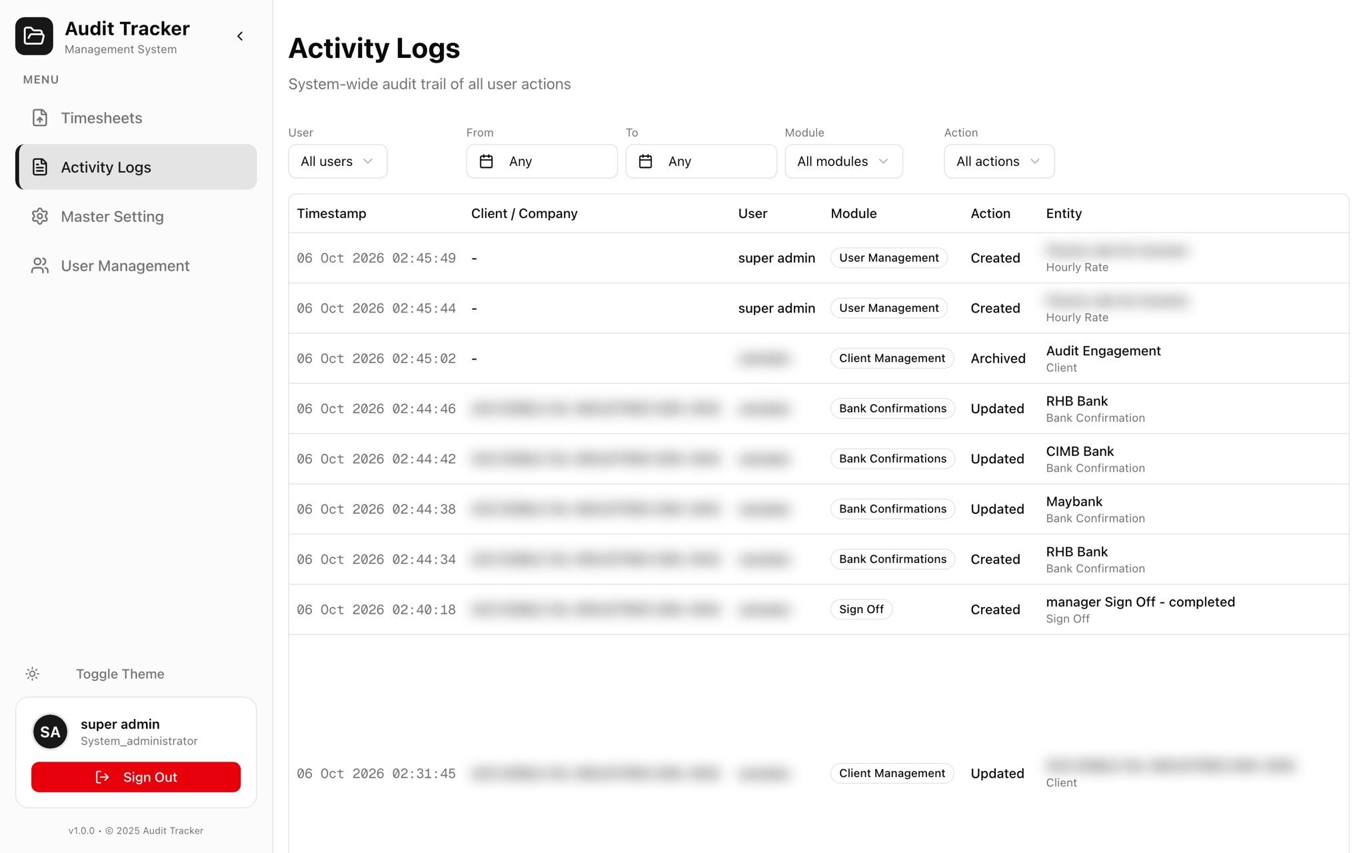Click the Maybank entity text
1365x853 pixels.
(x=1074, y=501)
